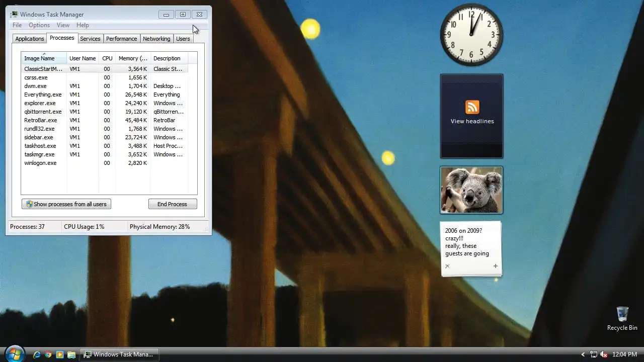644x362 pixels.
Task: Sort by User Name column header
Action: [83, 58]
